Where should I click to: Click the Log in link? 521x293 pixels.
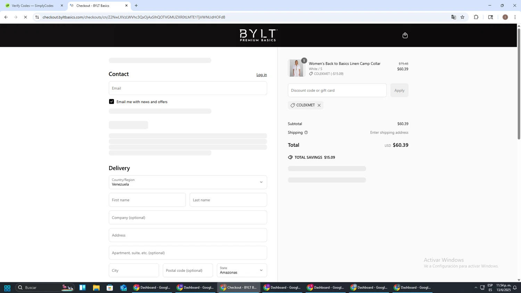(262, 75)
